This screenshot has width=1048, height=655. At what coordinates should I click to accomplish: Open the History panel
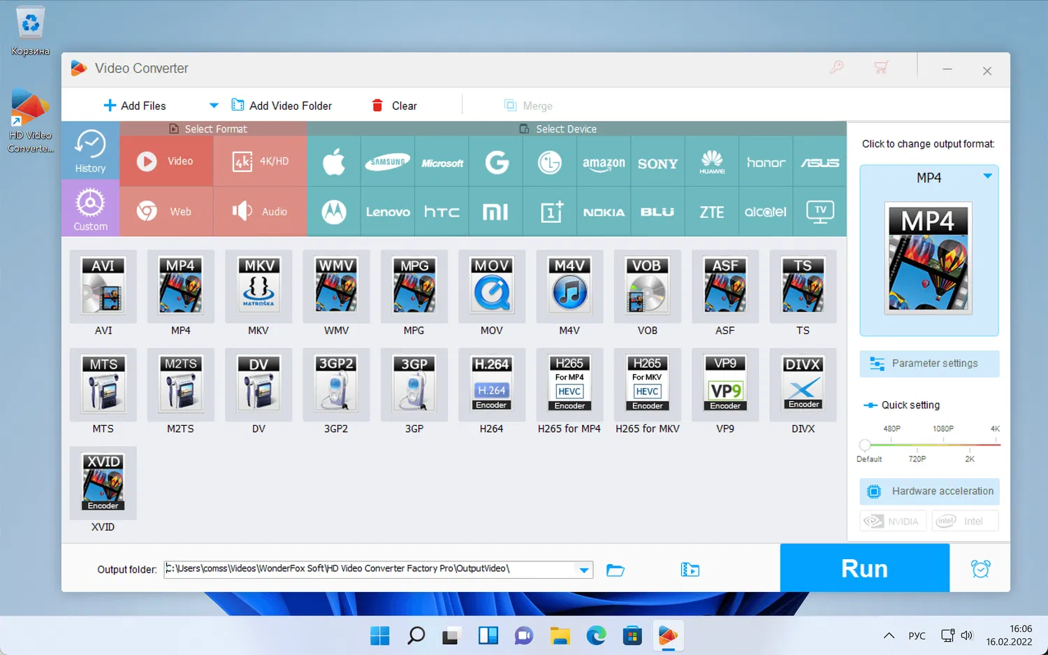coord(90,150)
